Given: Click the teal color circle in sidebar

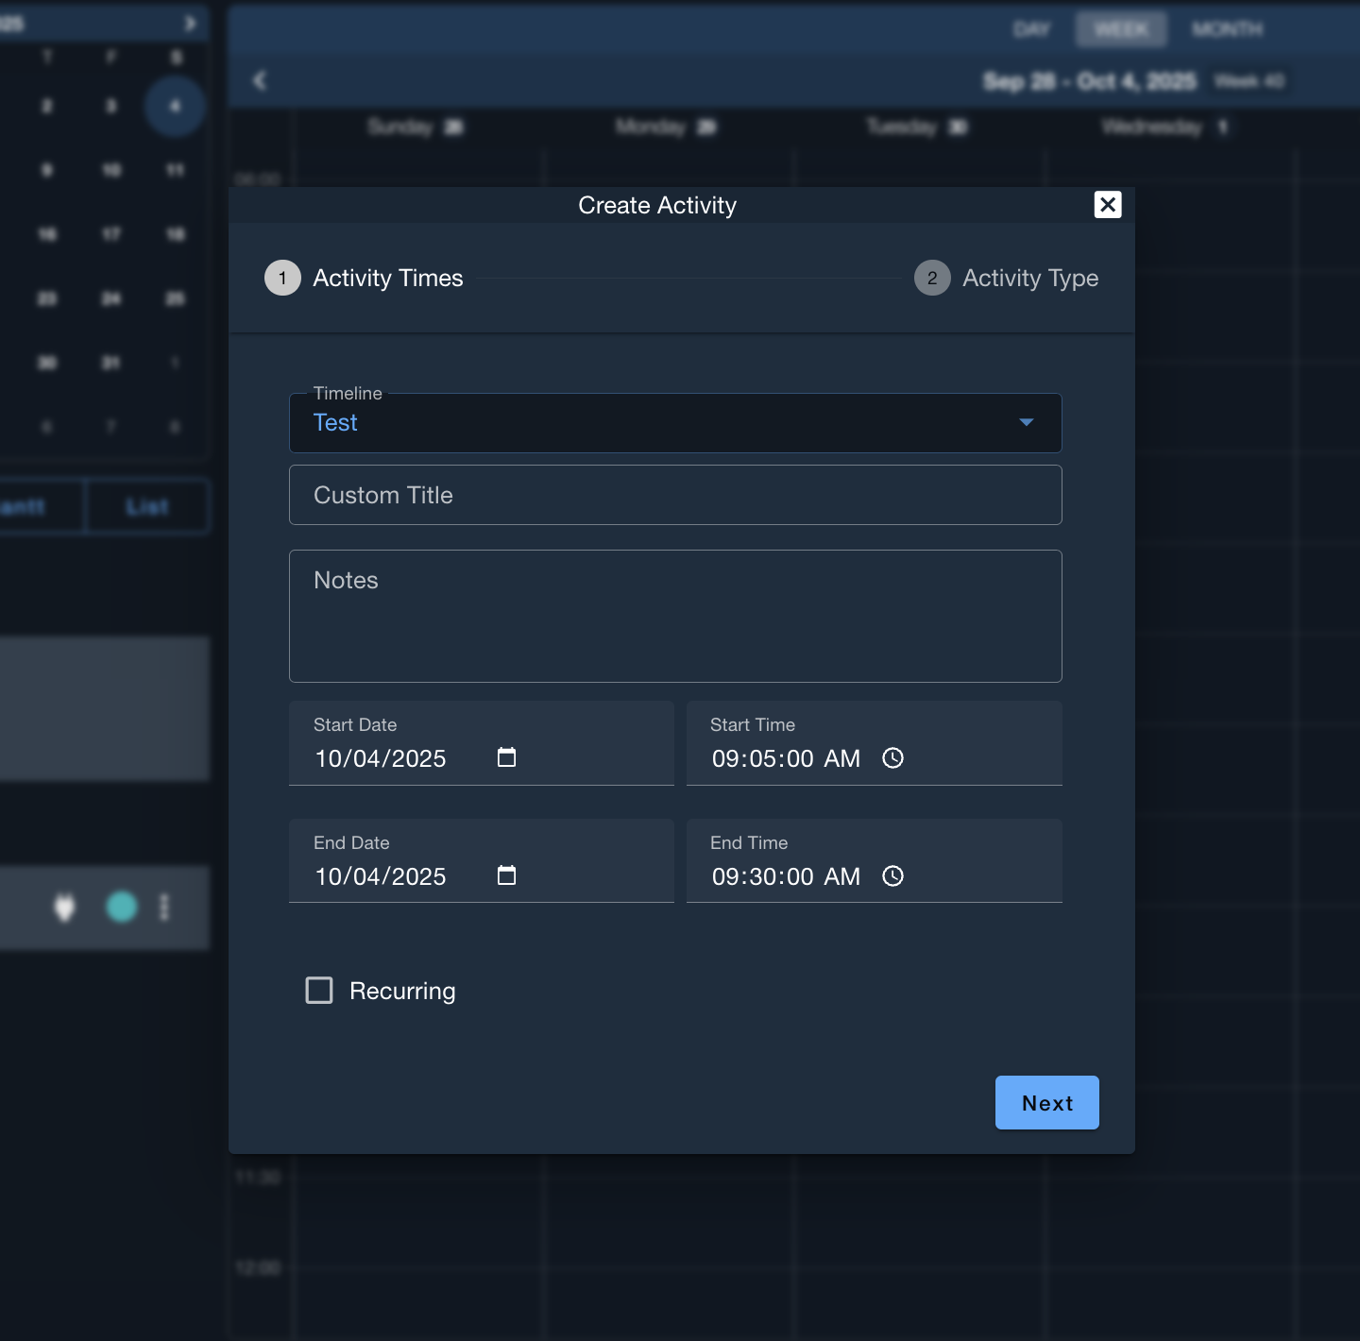Looking at the screenshot, I should tap(122, 907).
